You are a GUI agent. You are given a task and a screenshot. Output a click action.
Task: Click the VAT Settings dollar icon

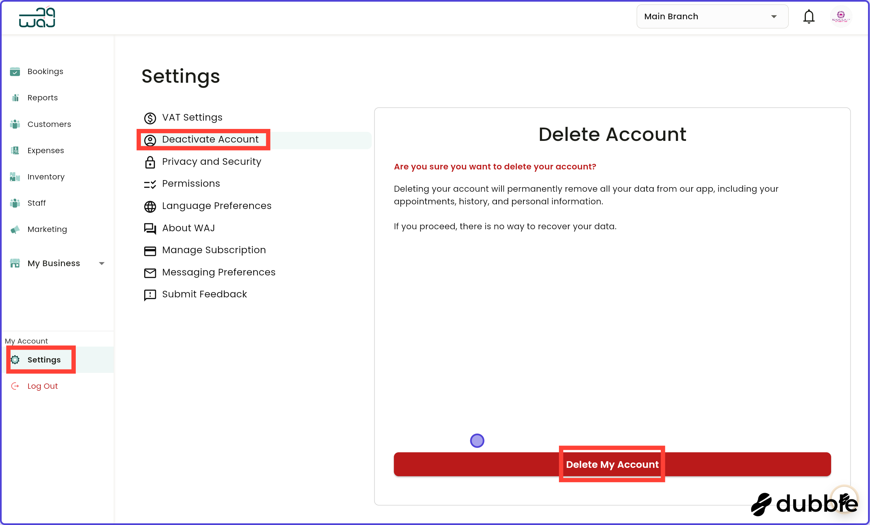click(x=150, y=118)
